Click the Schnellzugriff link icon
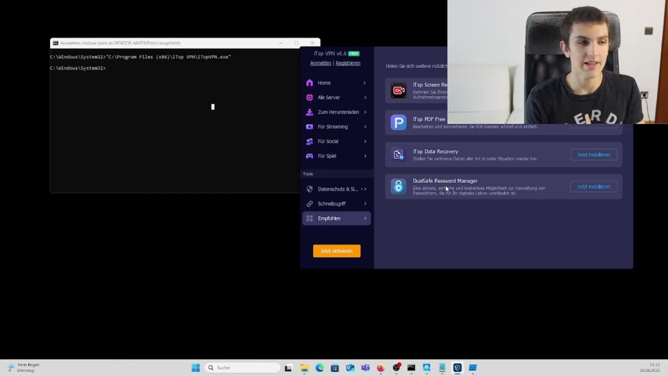668x376 pixels. 309,204
